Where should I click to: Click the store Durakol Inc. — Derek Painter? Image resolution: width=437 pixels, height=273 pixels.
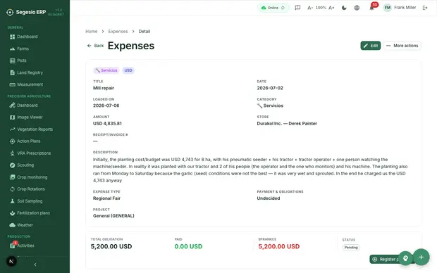pos(287,124)
